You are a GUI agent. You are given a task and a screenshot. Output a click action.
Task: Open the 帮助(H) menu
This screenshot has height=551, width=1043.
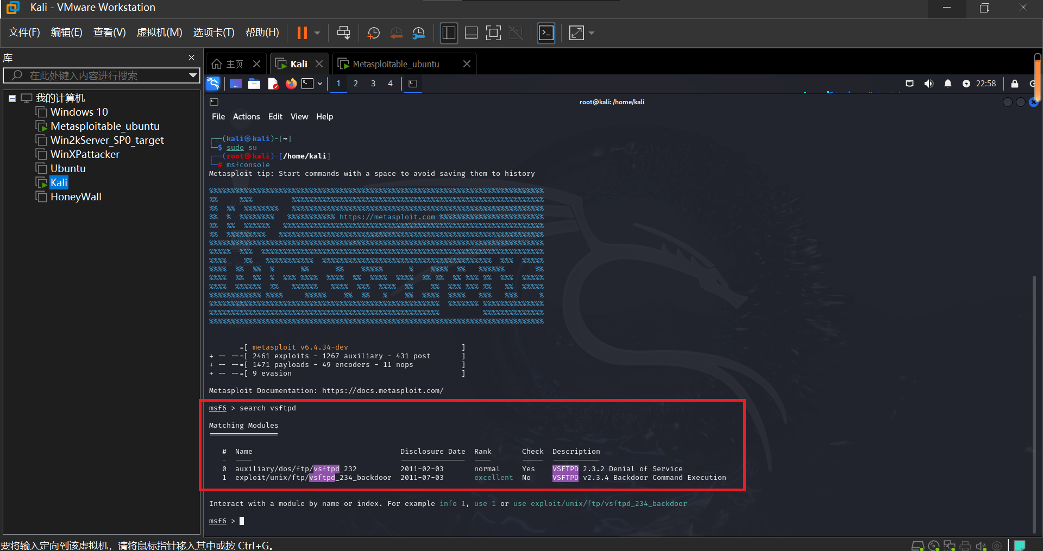tap(262, 33)
